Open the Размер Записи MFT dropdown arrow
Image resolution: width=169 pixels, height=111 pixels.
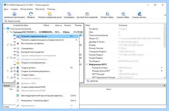pyautogui.click(x=162, y=71)
